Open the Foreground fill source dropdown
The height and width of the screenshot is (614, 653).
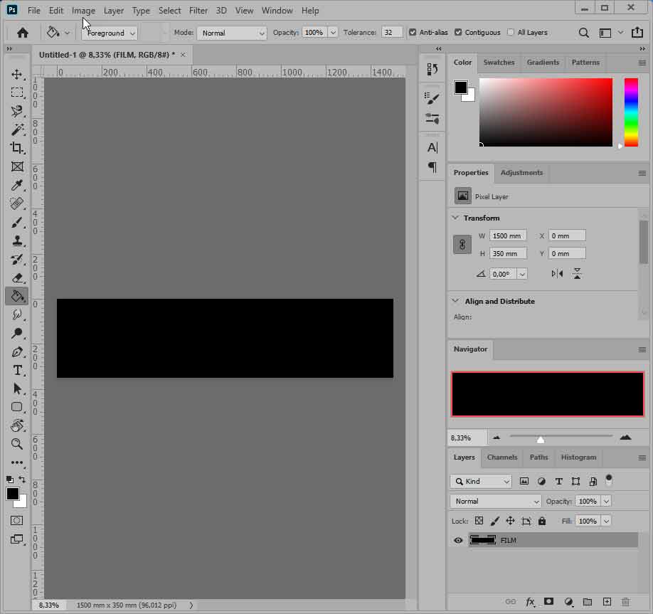pos(110,33)
